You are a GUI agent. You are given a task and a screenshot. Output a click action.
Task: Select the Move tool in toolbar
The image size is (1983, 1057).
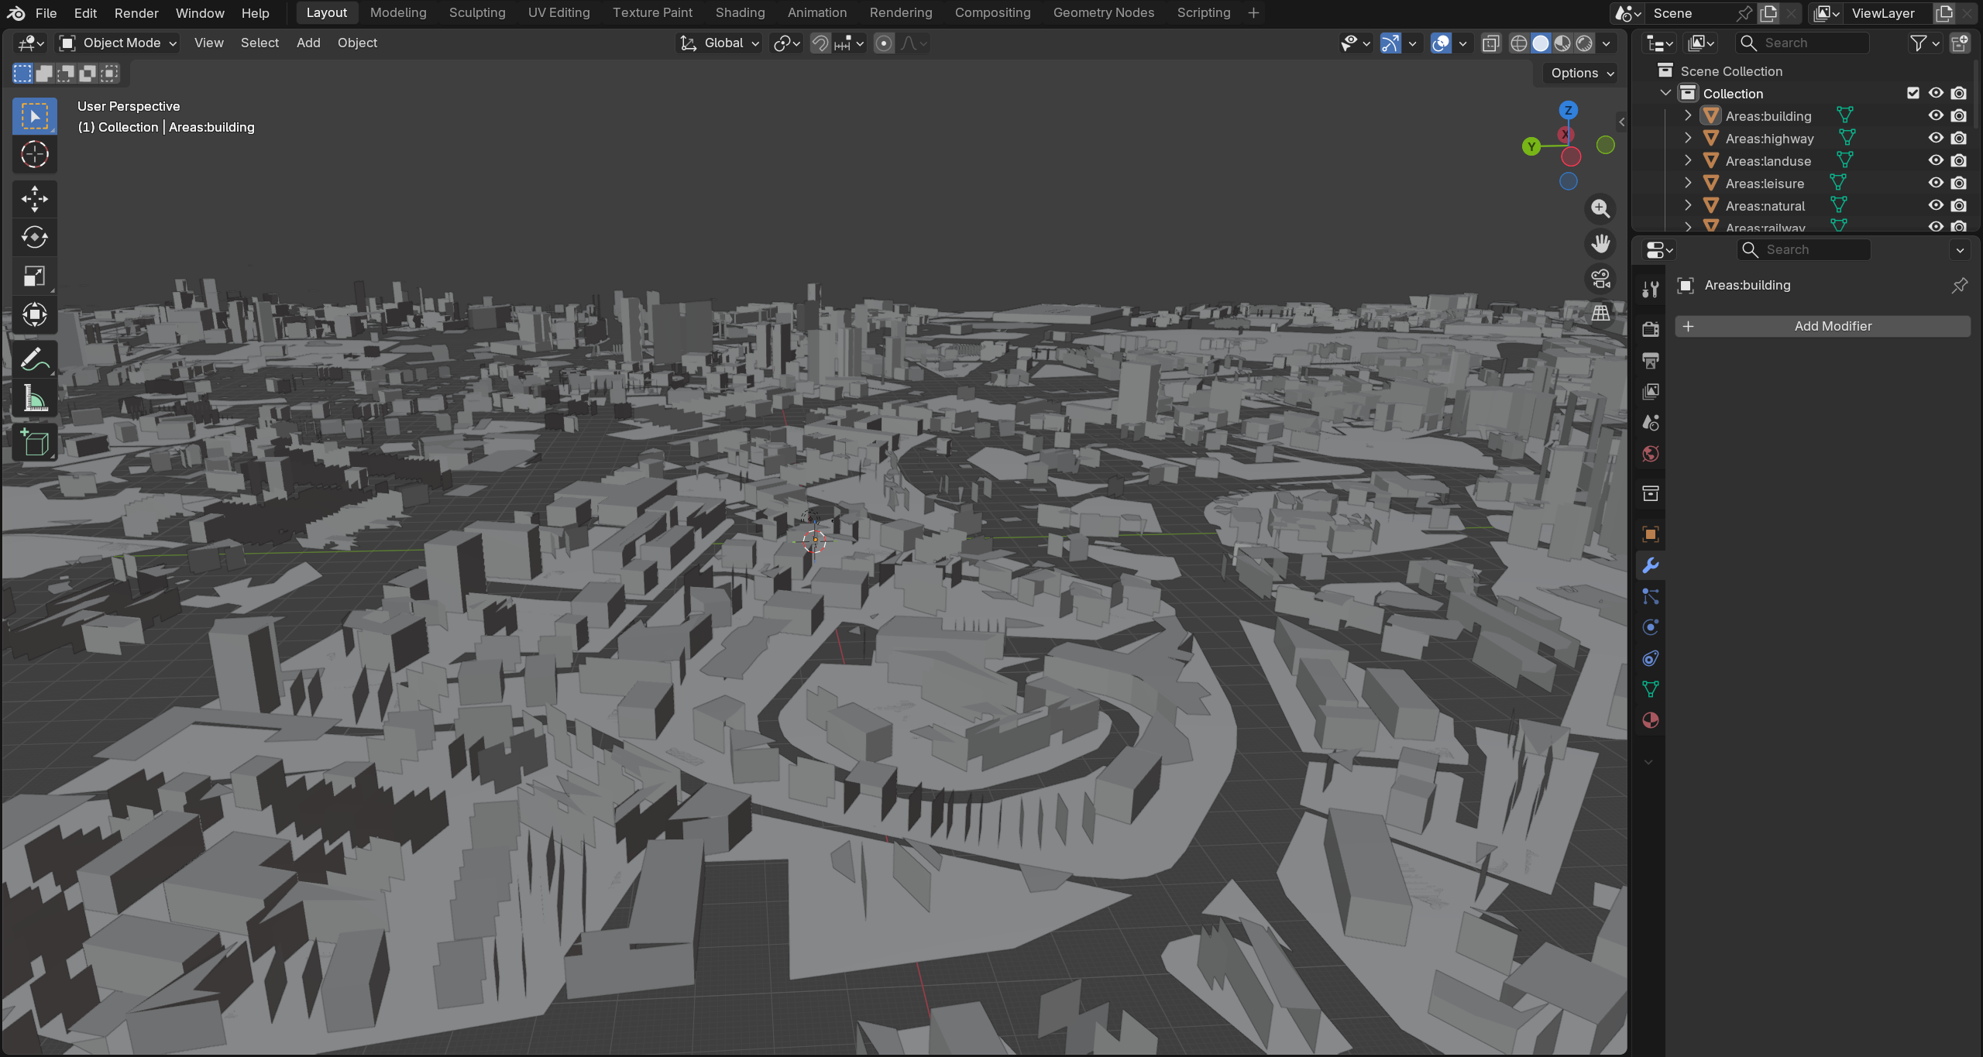pos(34,199)
